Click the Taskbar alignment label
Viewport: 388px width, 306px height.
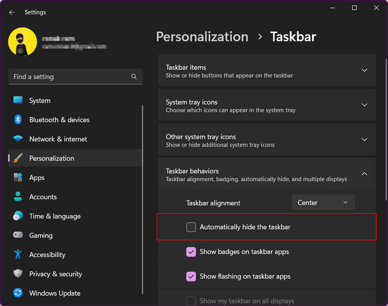[213, 203]
